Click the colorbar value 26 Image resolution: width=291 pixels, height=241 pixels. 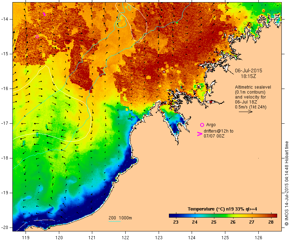point(233,222)
